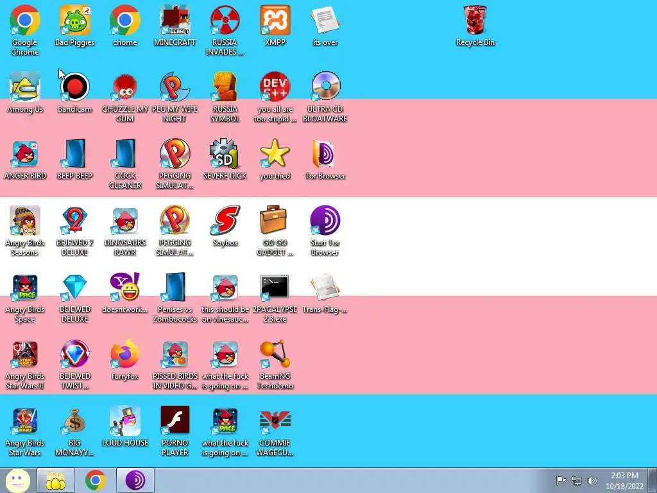Screen dimensions: 657x493
Task: Launch the BEJEWED TWIST shortcut
Action: (x=74, y=365)
